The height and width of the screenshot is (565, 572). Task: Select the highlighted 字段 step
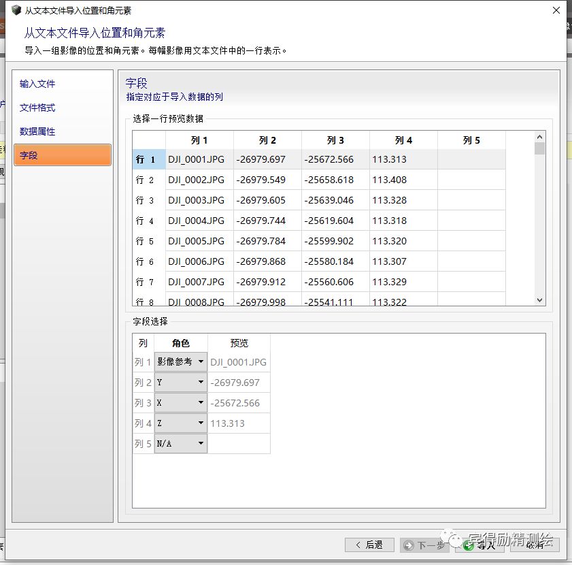pos(63,155)
